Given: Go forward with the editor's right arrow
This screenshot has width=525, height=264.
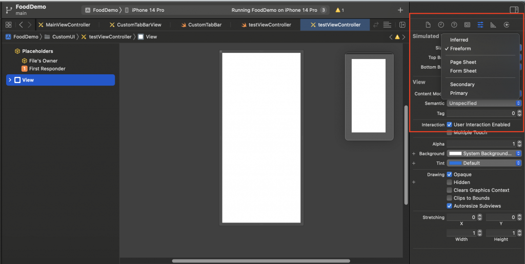Looking at the screenshot, I should coord(29,25).
